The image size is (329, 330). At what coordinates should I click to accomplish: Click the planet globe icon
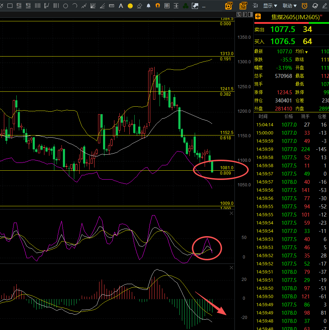pyautogui.click(x=315, y=6)
